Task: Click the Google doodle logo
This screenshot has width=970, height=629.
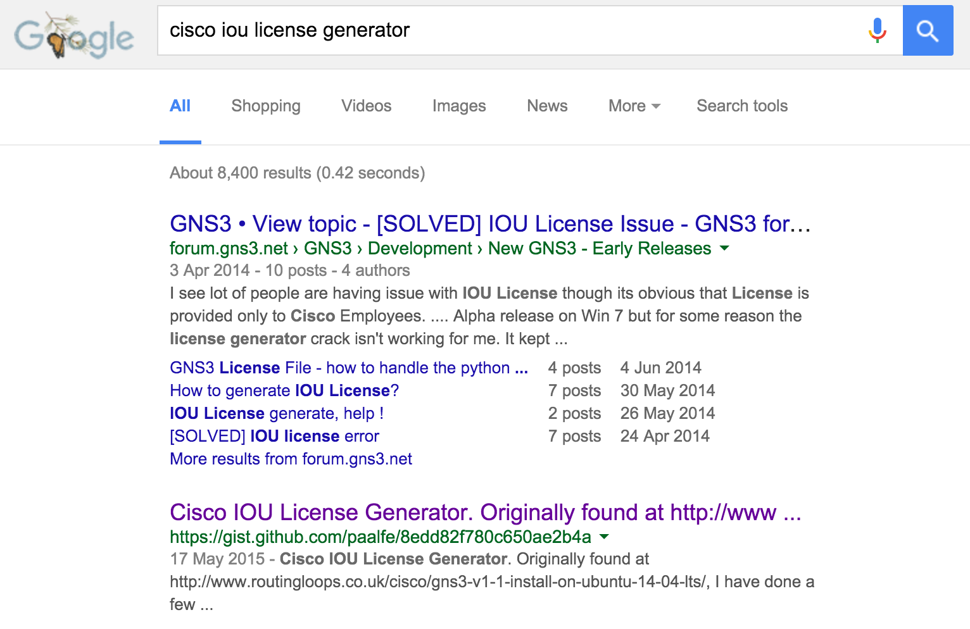Action: click(73, 35)
